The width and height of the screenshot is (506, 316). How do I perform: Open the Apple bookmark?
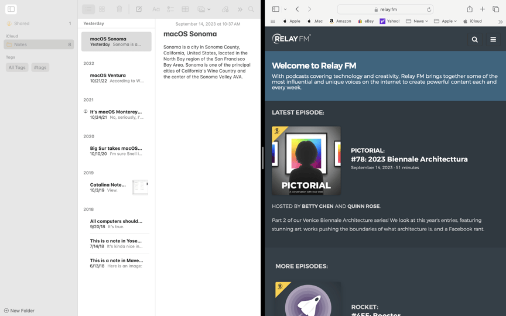click(292, 21)
